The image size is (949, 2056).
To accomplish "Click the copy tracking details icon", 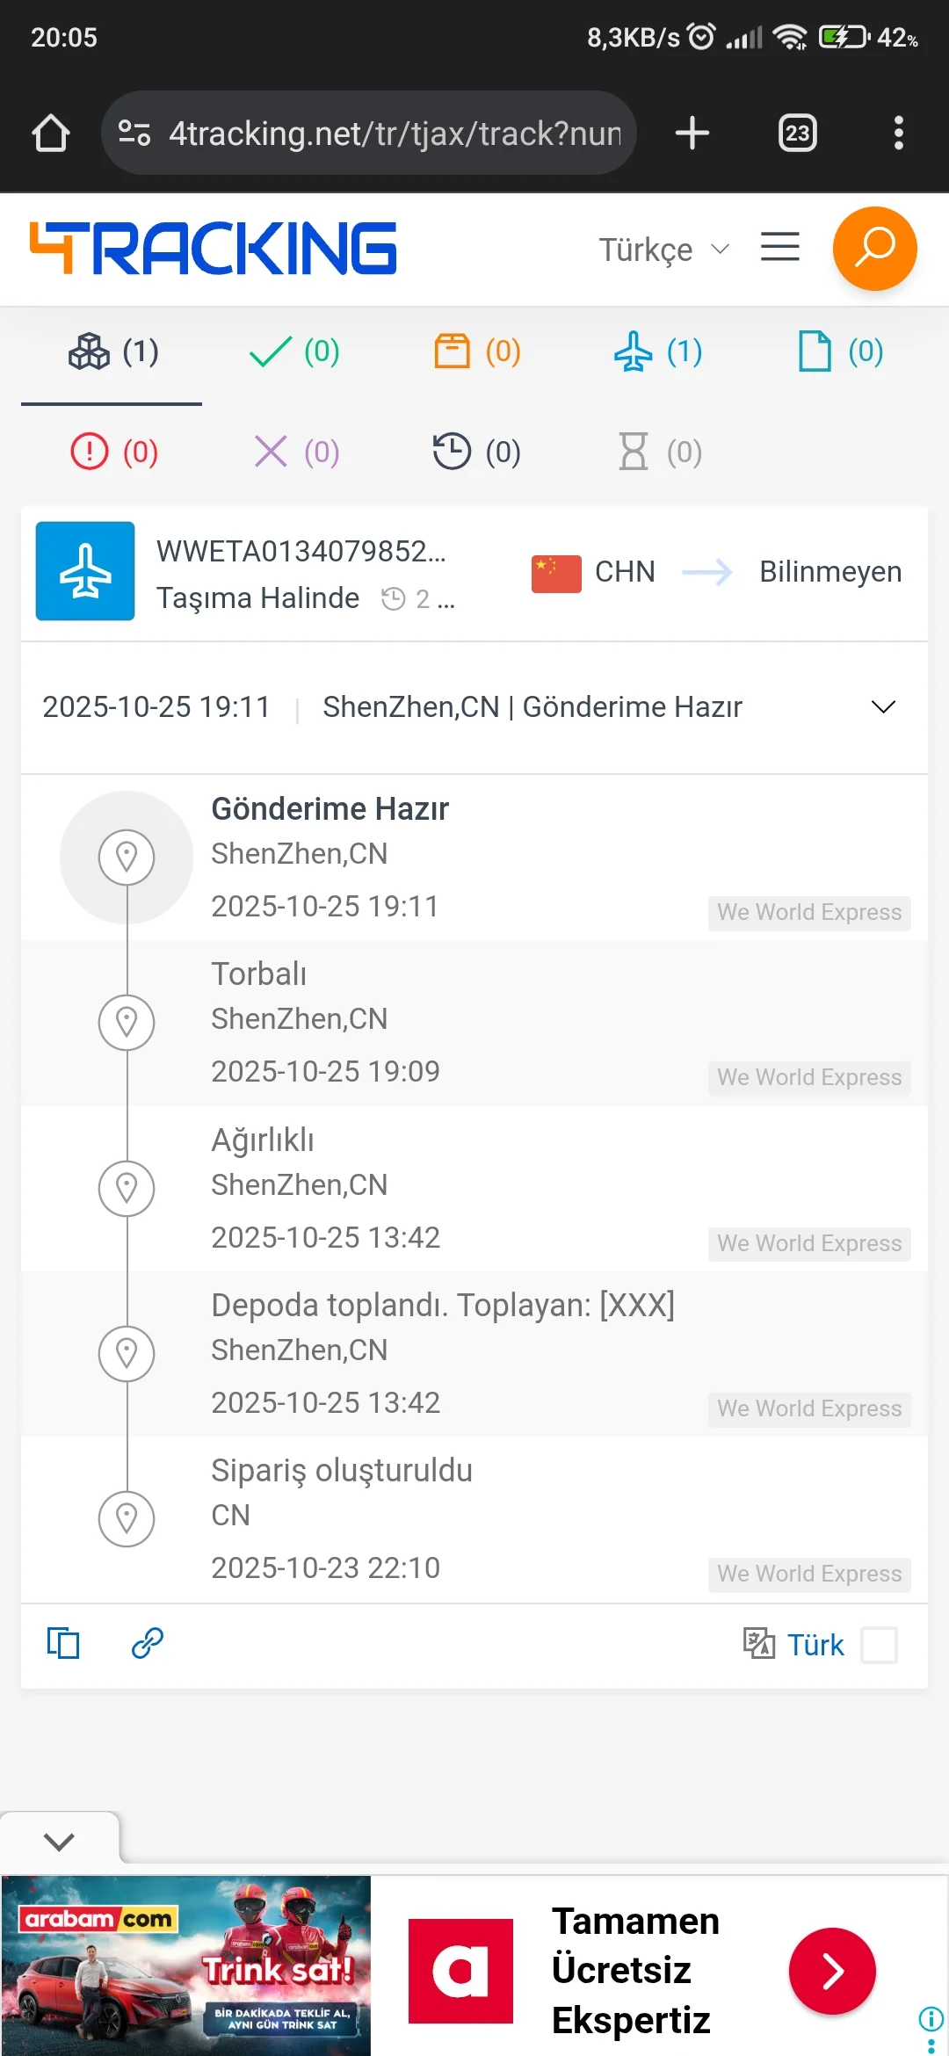I will point(63,1643).
